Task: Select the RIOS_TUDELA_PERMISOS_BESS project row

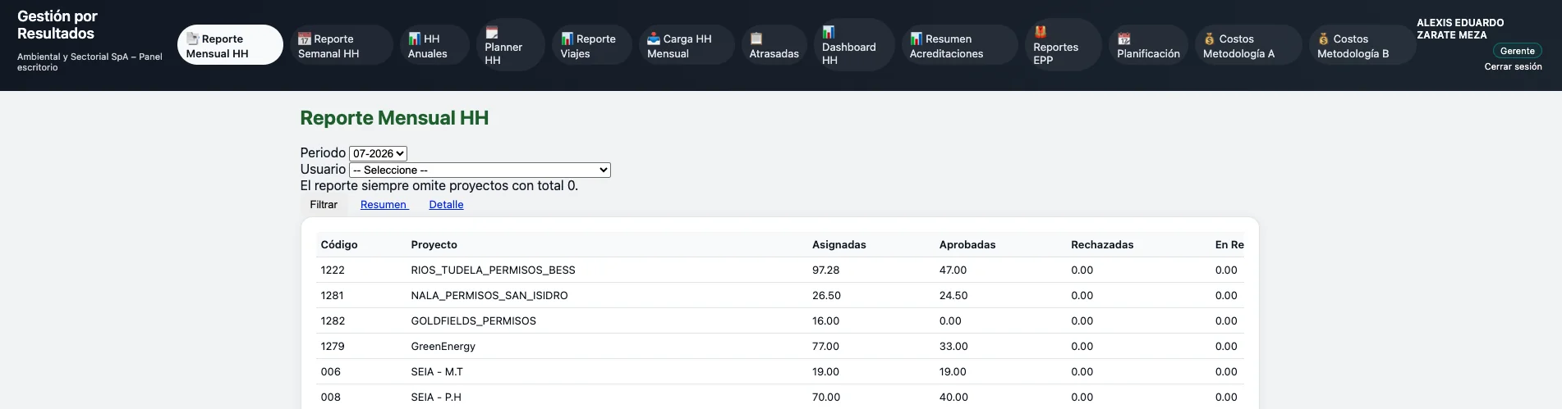Action: click(x=780, y=270)
